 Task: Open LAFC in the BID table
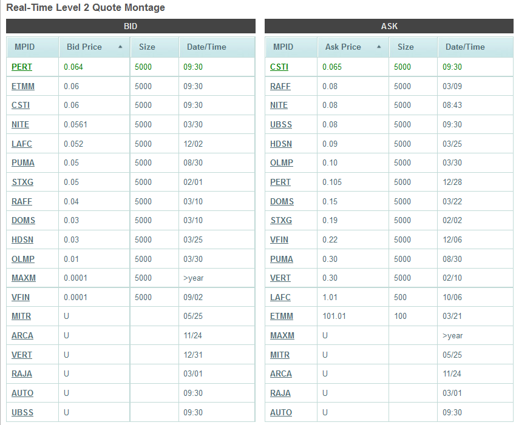pyautogui.click(x=22, y=144)
